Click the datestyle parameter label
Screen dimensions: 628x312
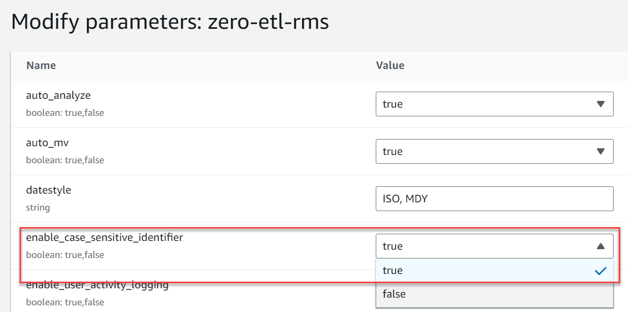coord(48,190)
